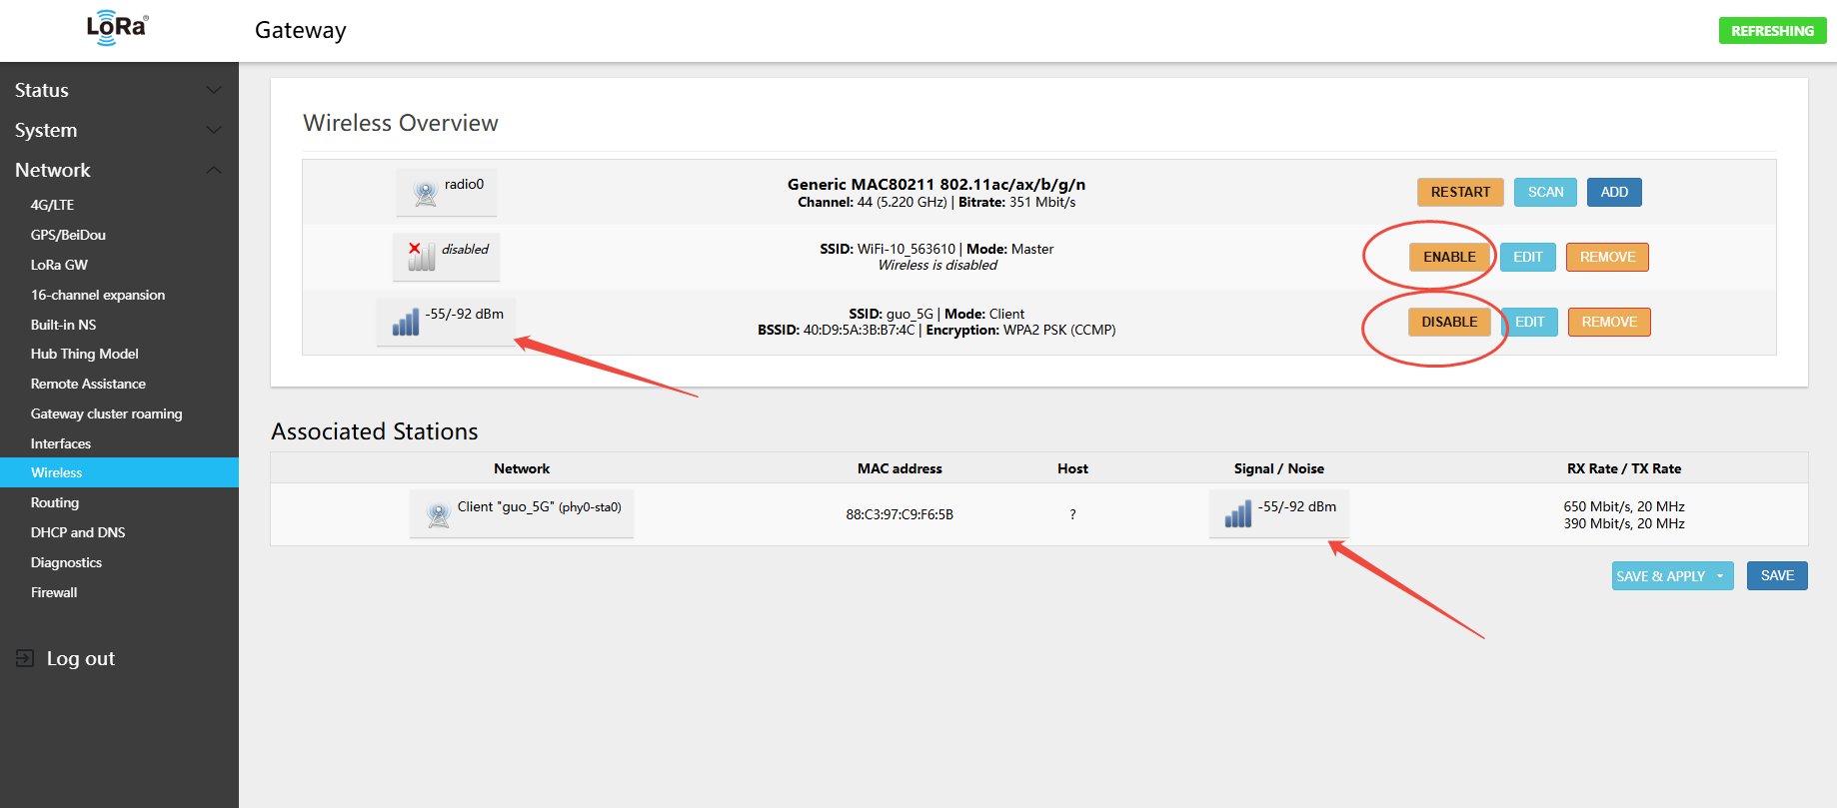This screenshot has height=808, width=1837.
Task: Click the guo_5G signal strength bars icon
Action: 406,322
